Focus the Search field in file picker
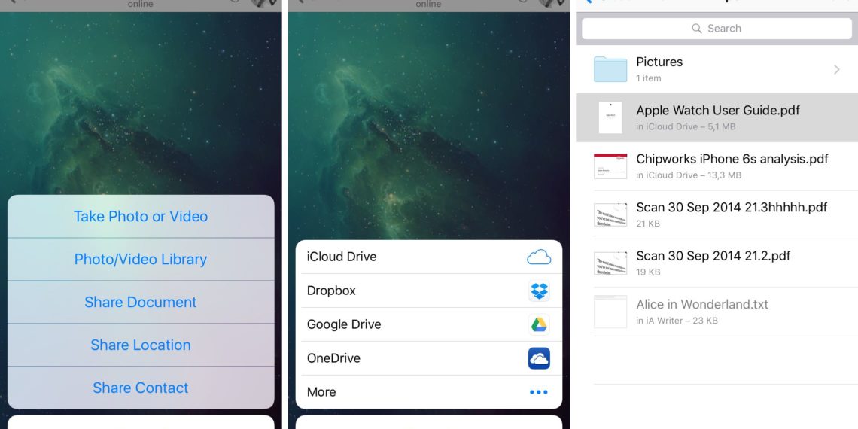This screenshot has width=858, height=429. 717,29
